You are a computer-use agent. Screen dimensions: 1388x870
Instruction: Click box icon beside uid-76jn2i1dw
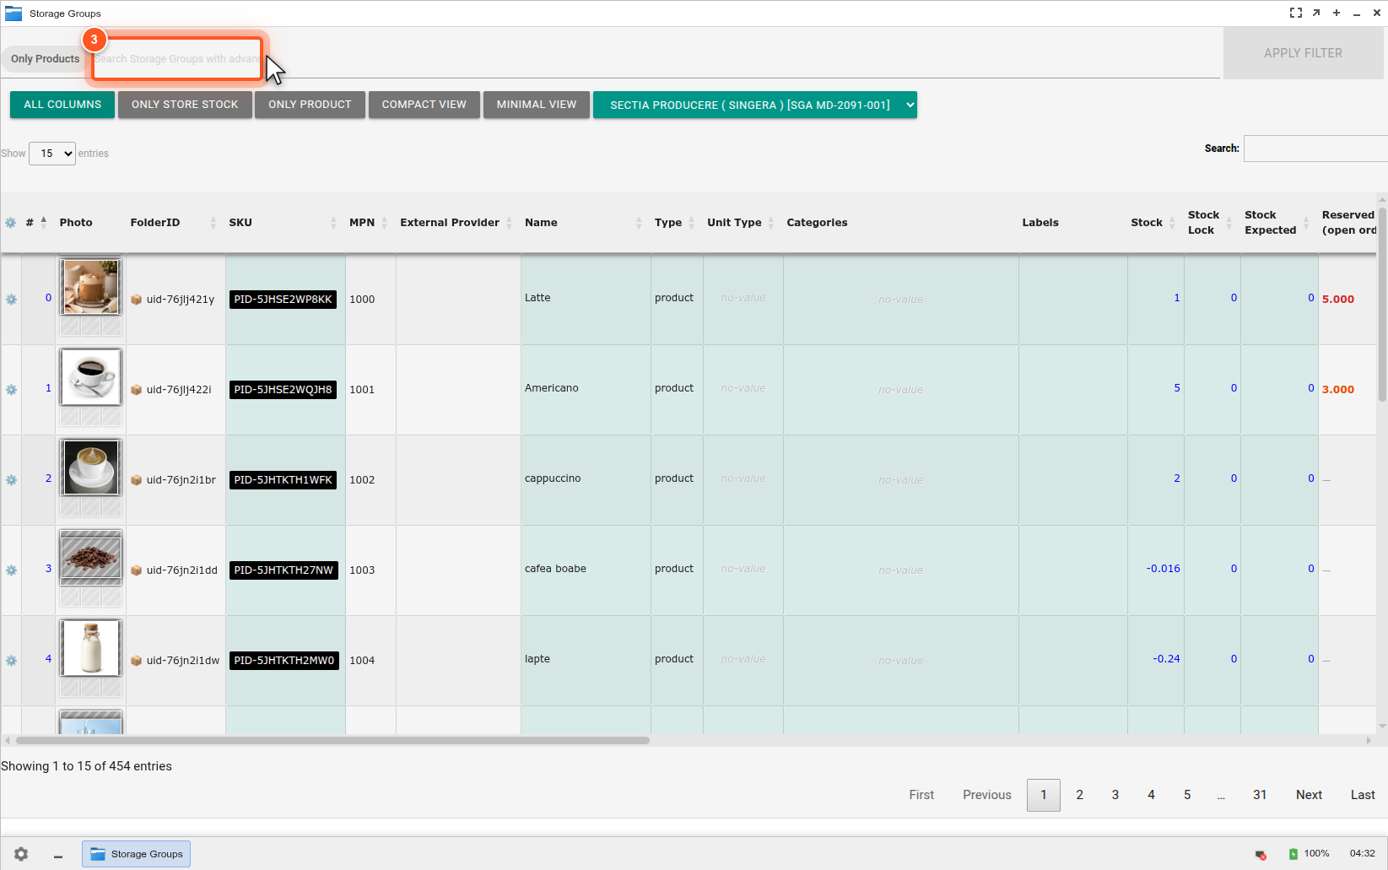[x=136, y=661]
